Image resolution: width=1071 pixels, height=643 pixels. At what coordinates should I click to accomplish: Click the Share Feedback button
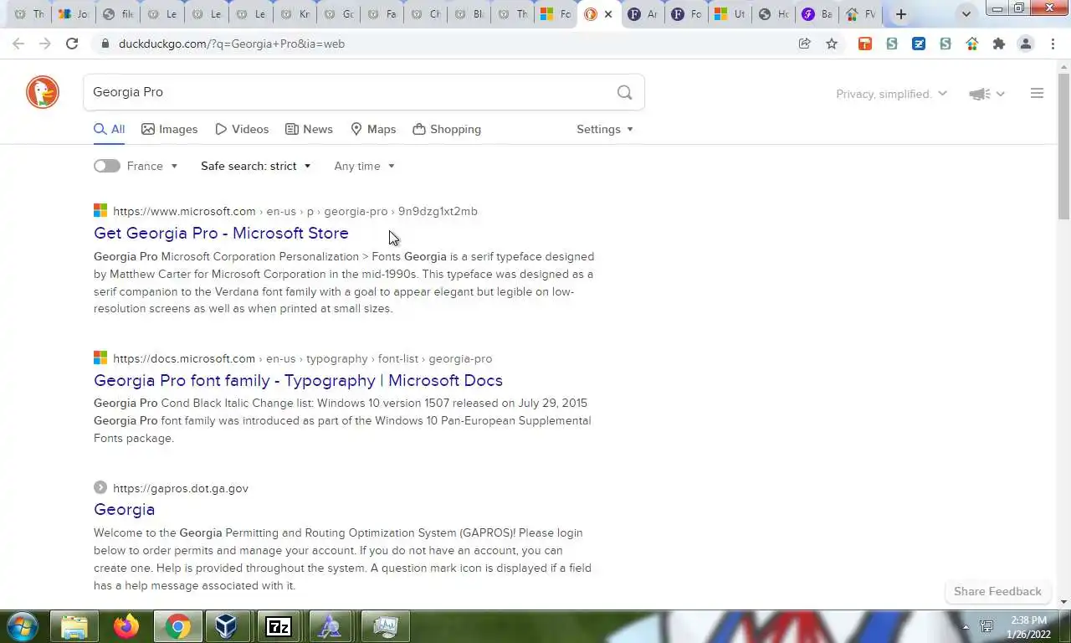coord(997,591)
